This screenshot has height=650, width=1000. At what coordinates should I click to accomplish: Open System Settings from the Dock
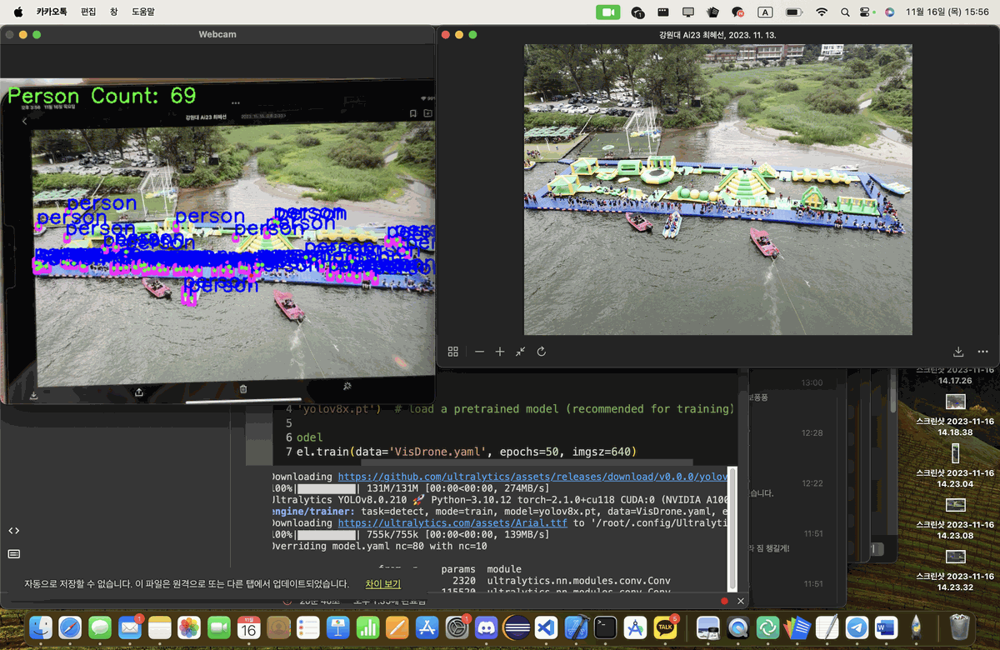[x=456, y=627]
